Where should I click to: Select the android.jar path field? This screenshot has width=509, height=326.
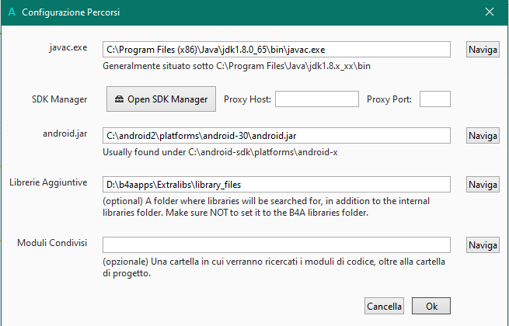276,136
